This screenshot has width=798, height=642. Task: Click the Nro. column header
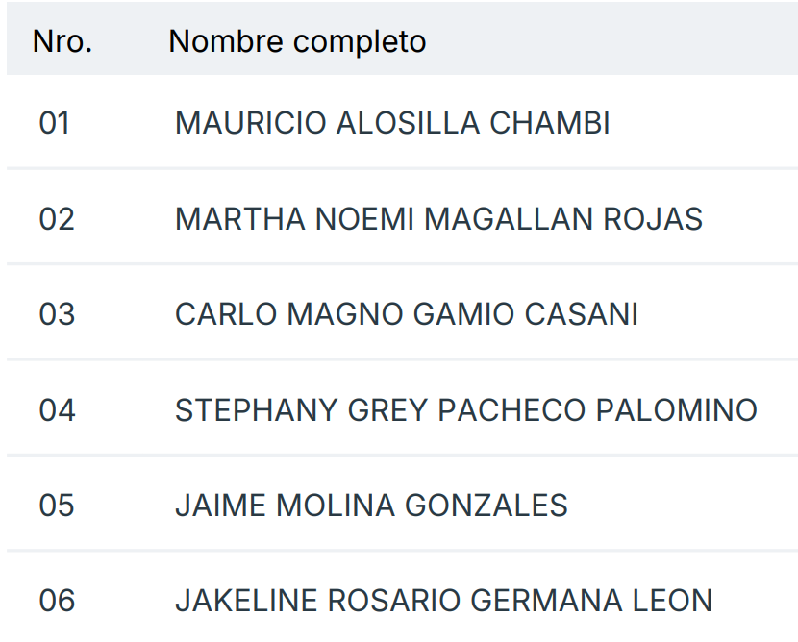[x=62, y=41]
